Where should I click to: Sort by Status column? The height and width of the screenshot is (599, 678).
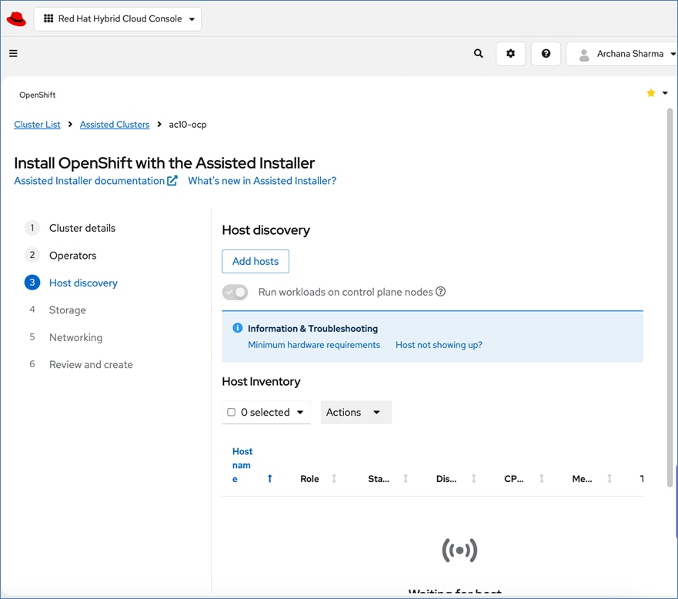[x=406, y=478]
